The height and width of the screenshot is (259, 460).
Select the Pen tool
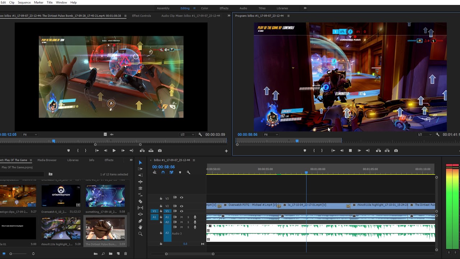[x=140, y=221]
